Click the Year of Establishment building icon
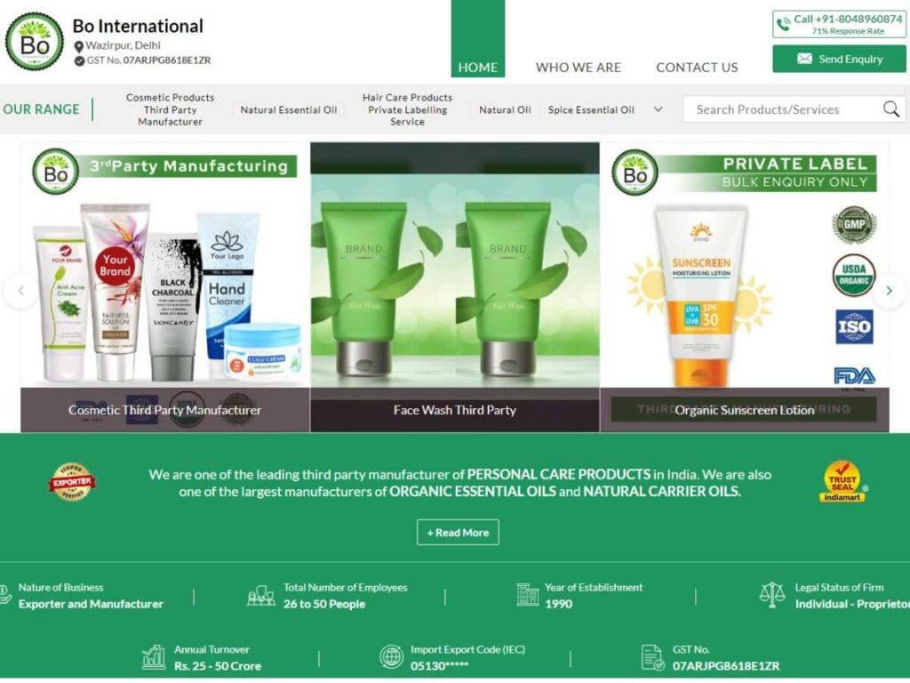The width and height of the screenshot is (910, 683). pyautogui.click(x=528, y=595)
